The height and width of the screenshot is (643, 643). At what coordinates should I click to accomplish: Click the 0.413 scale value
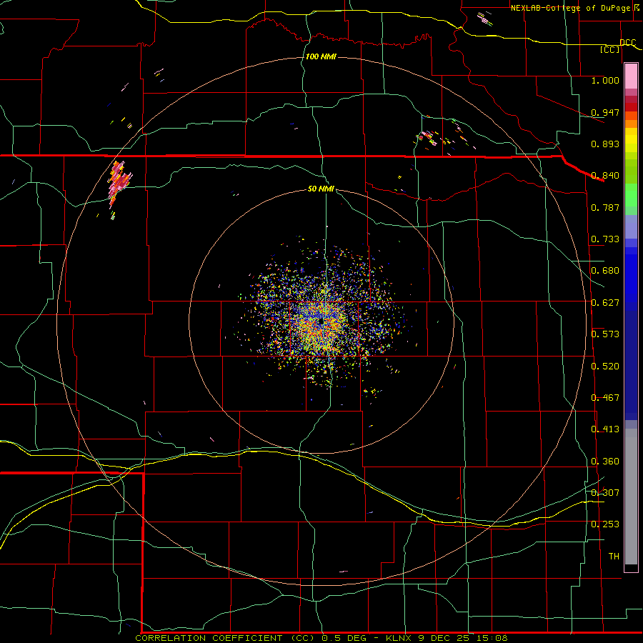[605, 429]
